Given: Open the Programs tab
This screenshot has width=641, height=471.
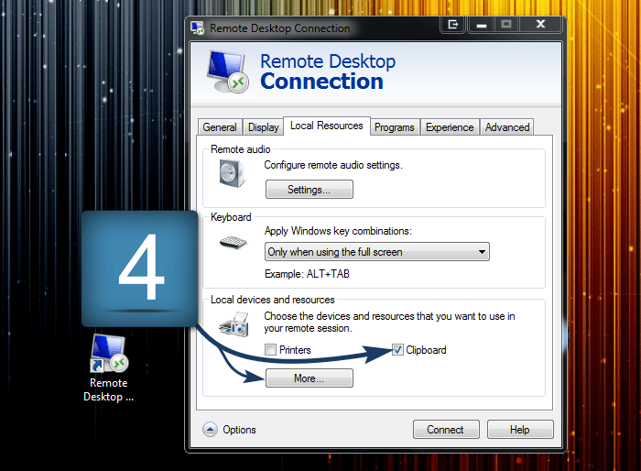Looking at the screenshot, I should click(x=395, y=127).
